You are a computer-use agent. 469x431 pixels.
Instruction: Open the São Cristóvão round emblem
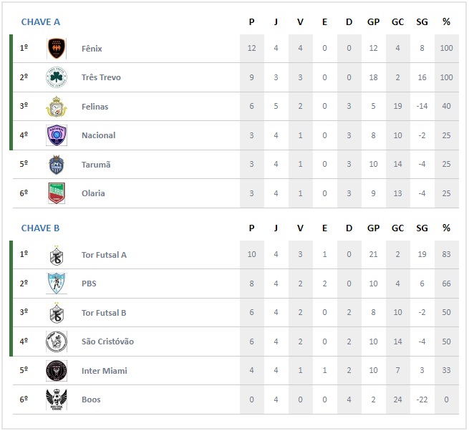coord(57,342)
